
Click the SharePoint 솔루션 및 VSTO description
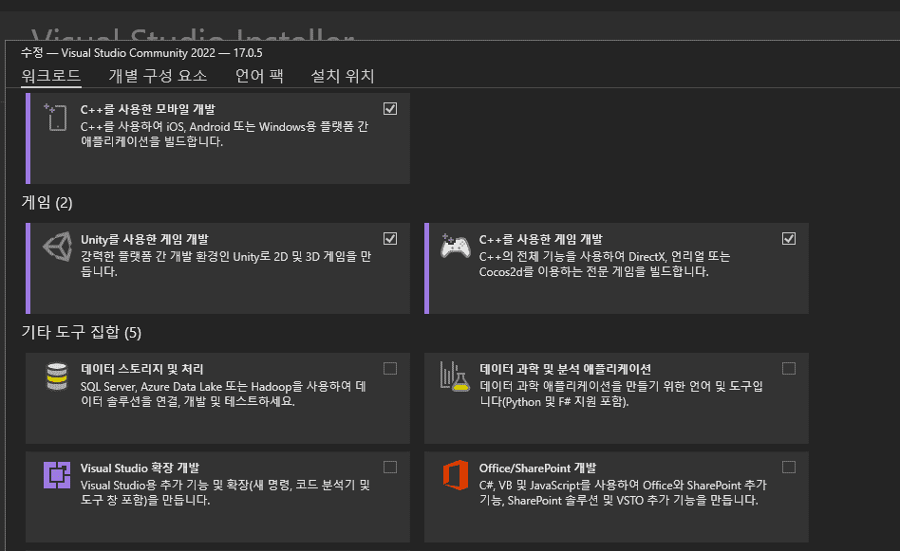point(623,492)
